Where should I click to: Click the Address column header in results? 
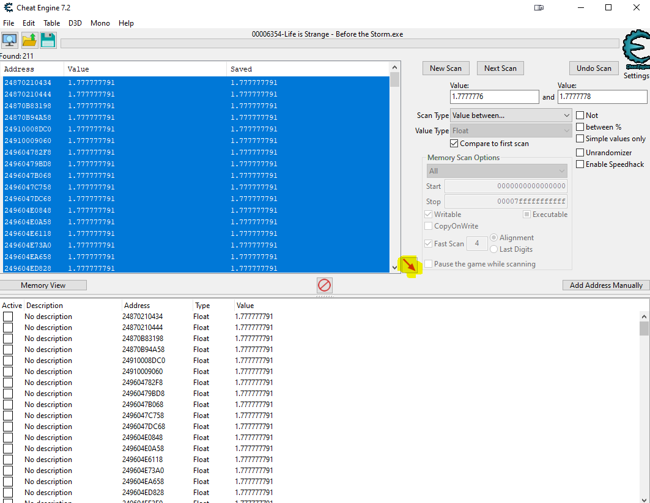[32, 69]
